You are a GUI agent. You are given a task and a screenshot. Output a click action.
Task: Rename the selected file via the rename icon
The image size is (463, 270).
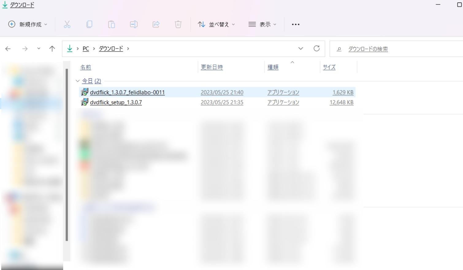point(134,24)
